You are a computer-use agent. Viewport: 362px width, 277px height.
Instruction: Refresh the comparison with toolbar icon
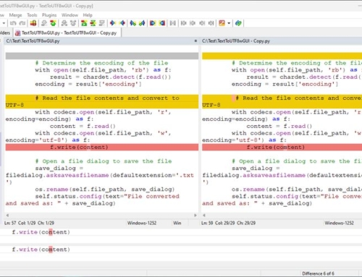click(x=238, y=23)
